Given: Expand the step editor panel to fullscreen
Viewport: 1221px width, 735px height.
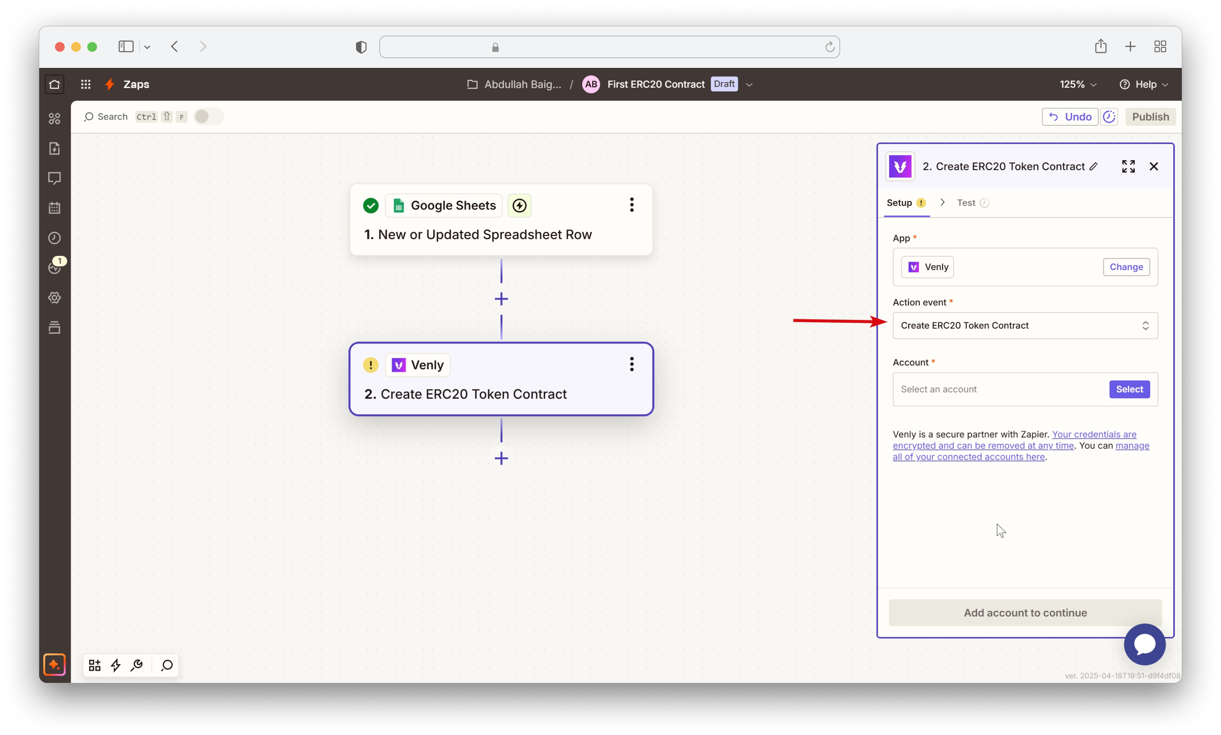Looking at the screenshot, I should [1128, 167].
